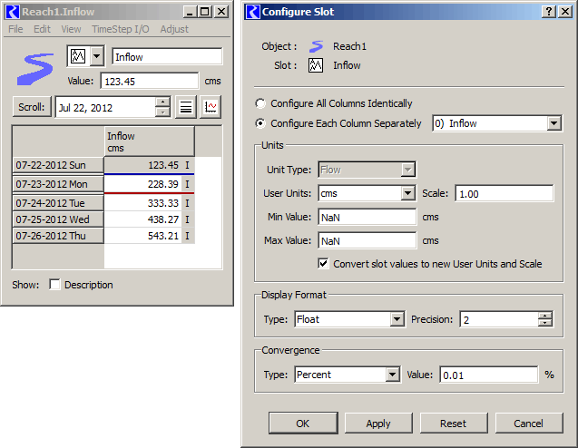
Task: Increase the Precision spinner value
Action: 545,316
